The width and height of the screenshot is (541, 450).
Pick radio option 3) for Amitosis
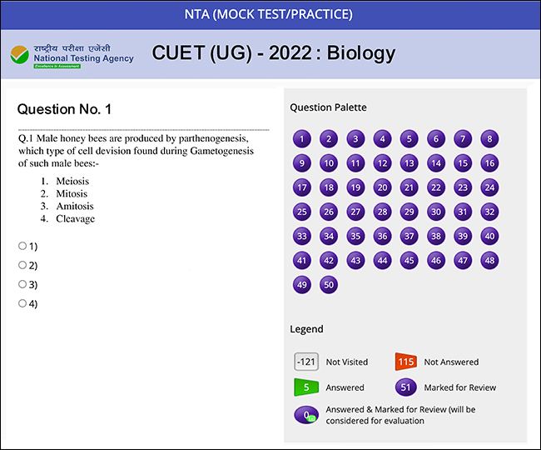(22, 284)
